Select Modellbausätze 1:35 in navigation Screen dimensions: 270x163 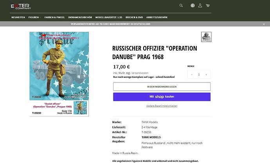click(x=109, y=17)
